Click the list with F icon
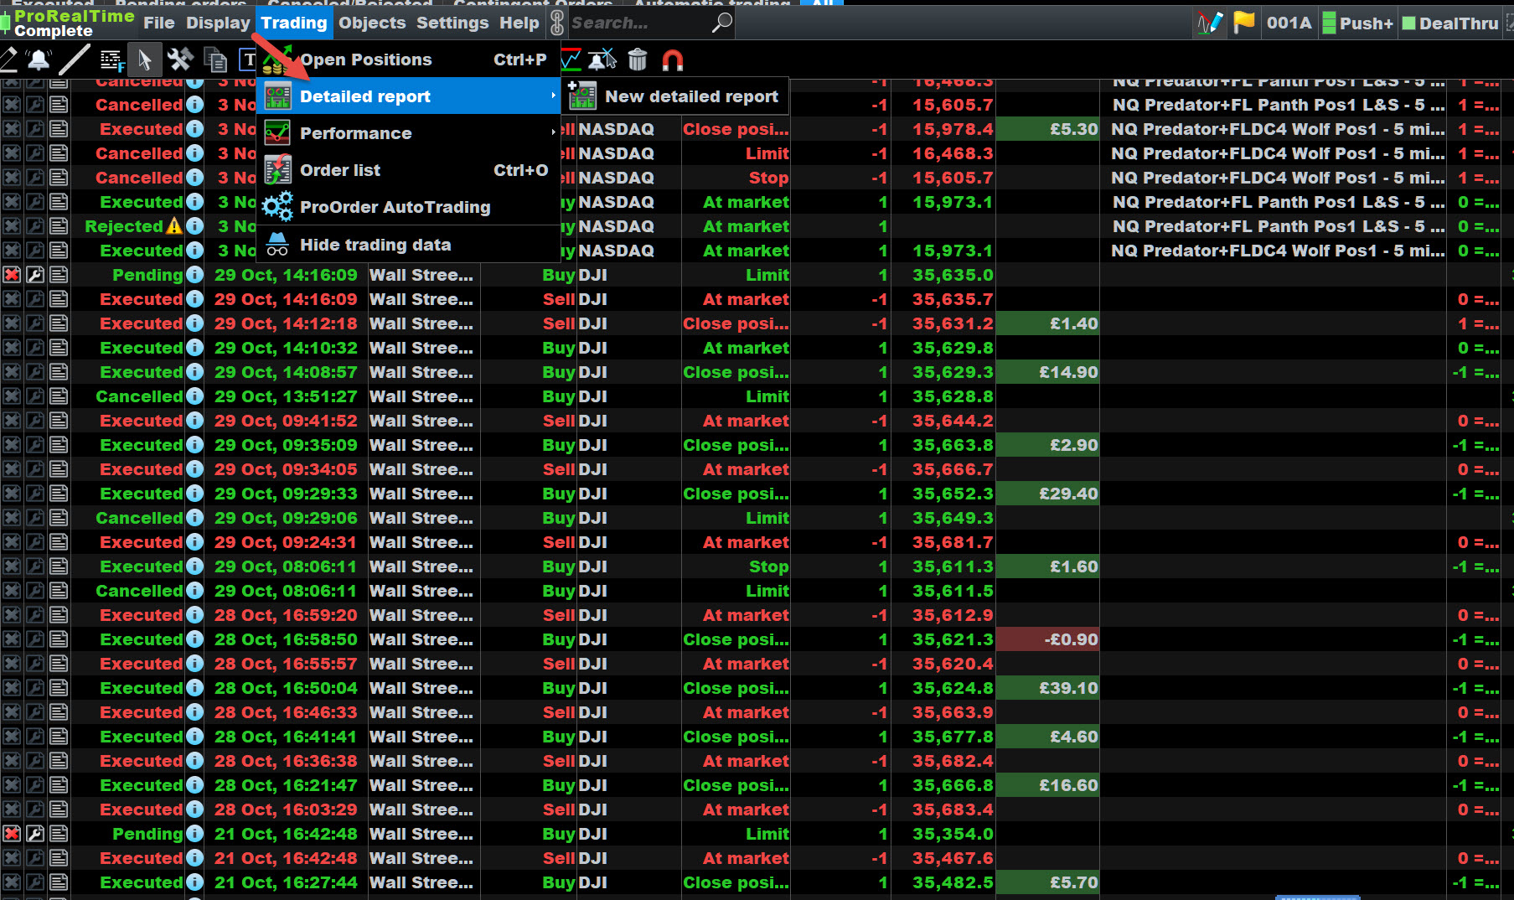 tap(111, 59)
